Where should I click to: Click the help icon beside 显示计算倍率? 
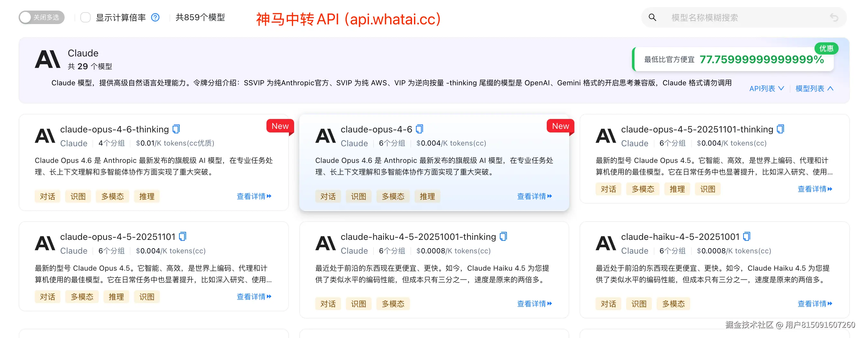pyautogui.click(x=155, y=17)
